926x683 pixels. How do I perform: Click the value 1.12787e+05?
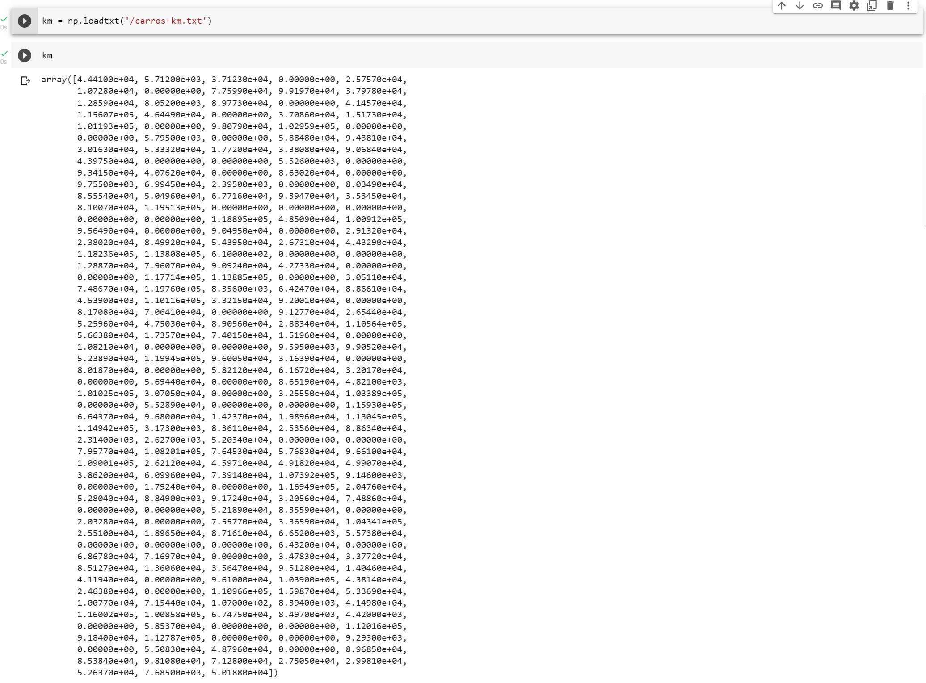(x=173, y=638)
